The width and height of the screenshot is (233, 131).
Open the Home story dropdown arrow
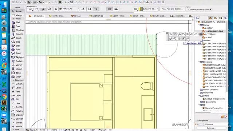211,9
